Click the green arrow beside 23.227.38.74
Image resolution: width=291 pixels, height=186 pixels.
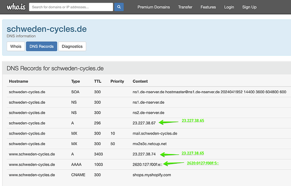tap(168, 154)
